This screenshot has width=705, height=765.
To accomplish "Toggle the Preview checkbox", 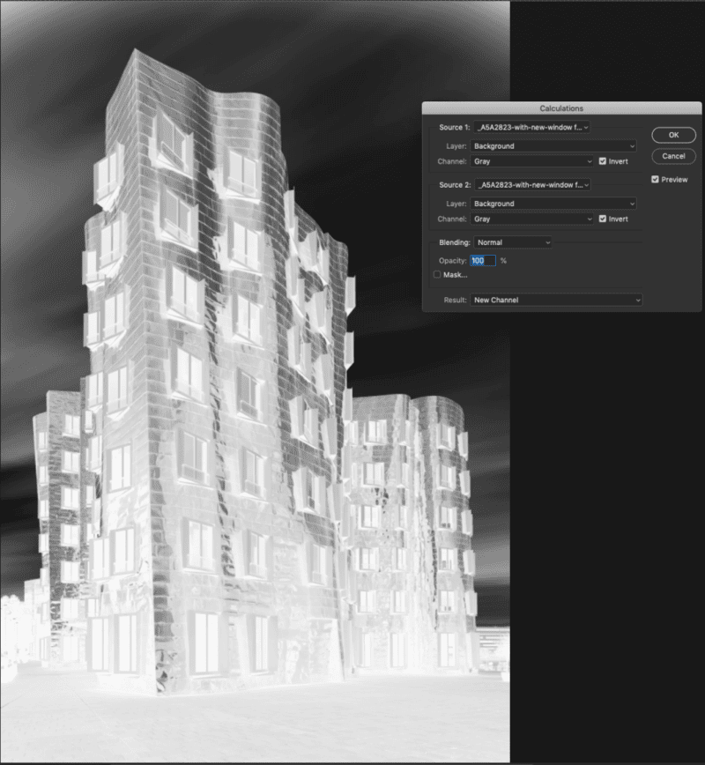I will pyautogui.click(x=656, y=180).
